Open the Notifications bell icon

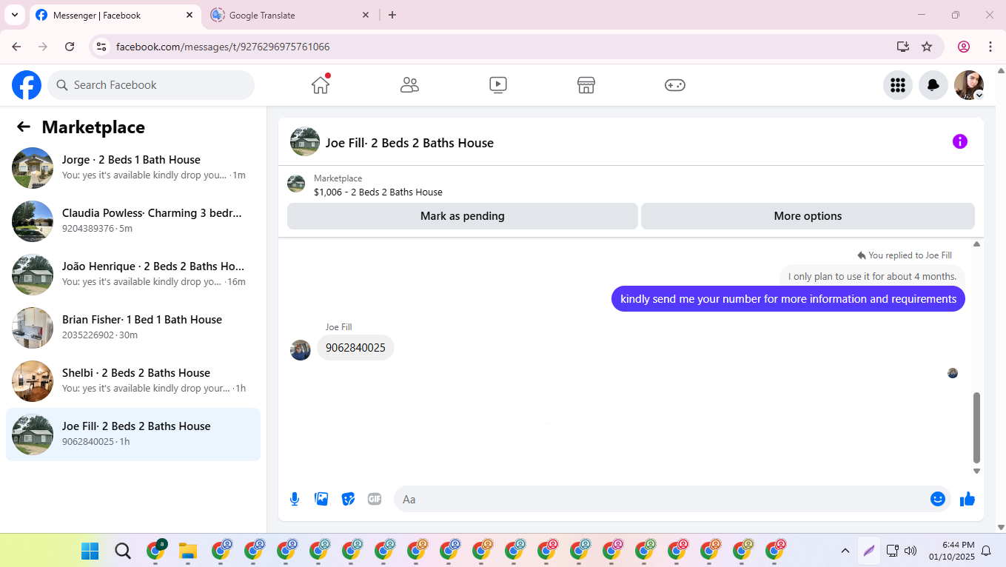pyautogui.click(x=933, y=85)
